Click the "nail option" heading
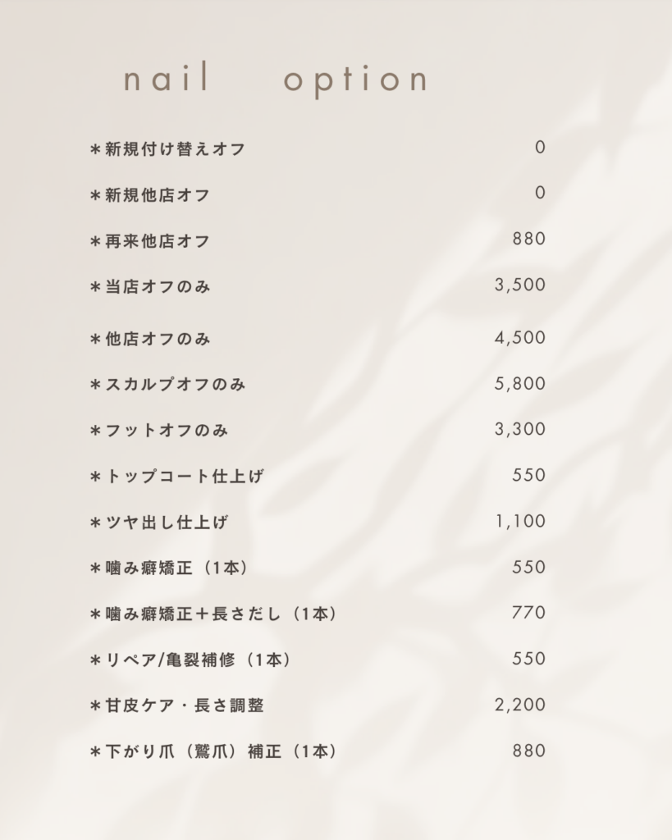 click(x=275, y=80)
